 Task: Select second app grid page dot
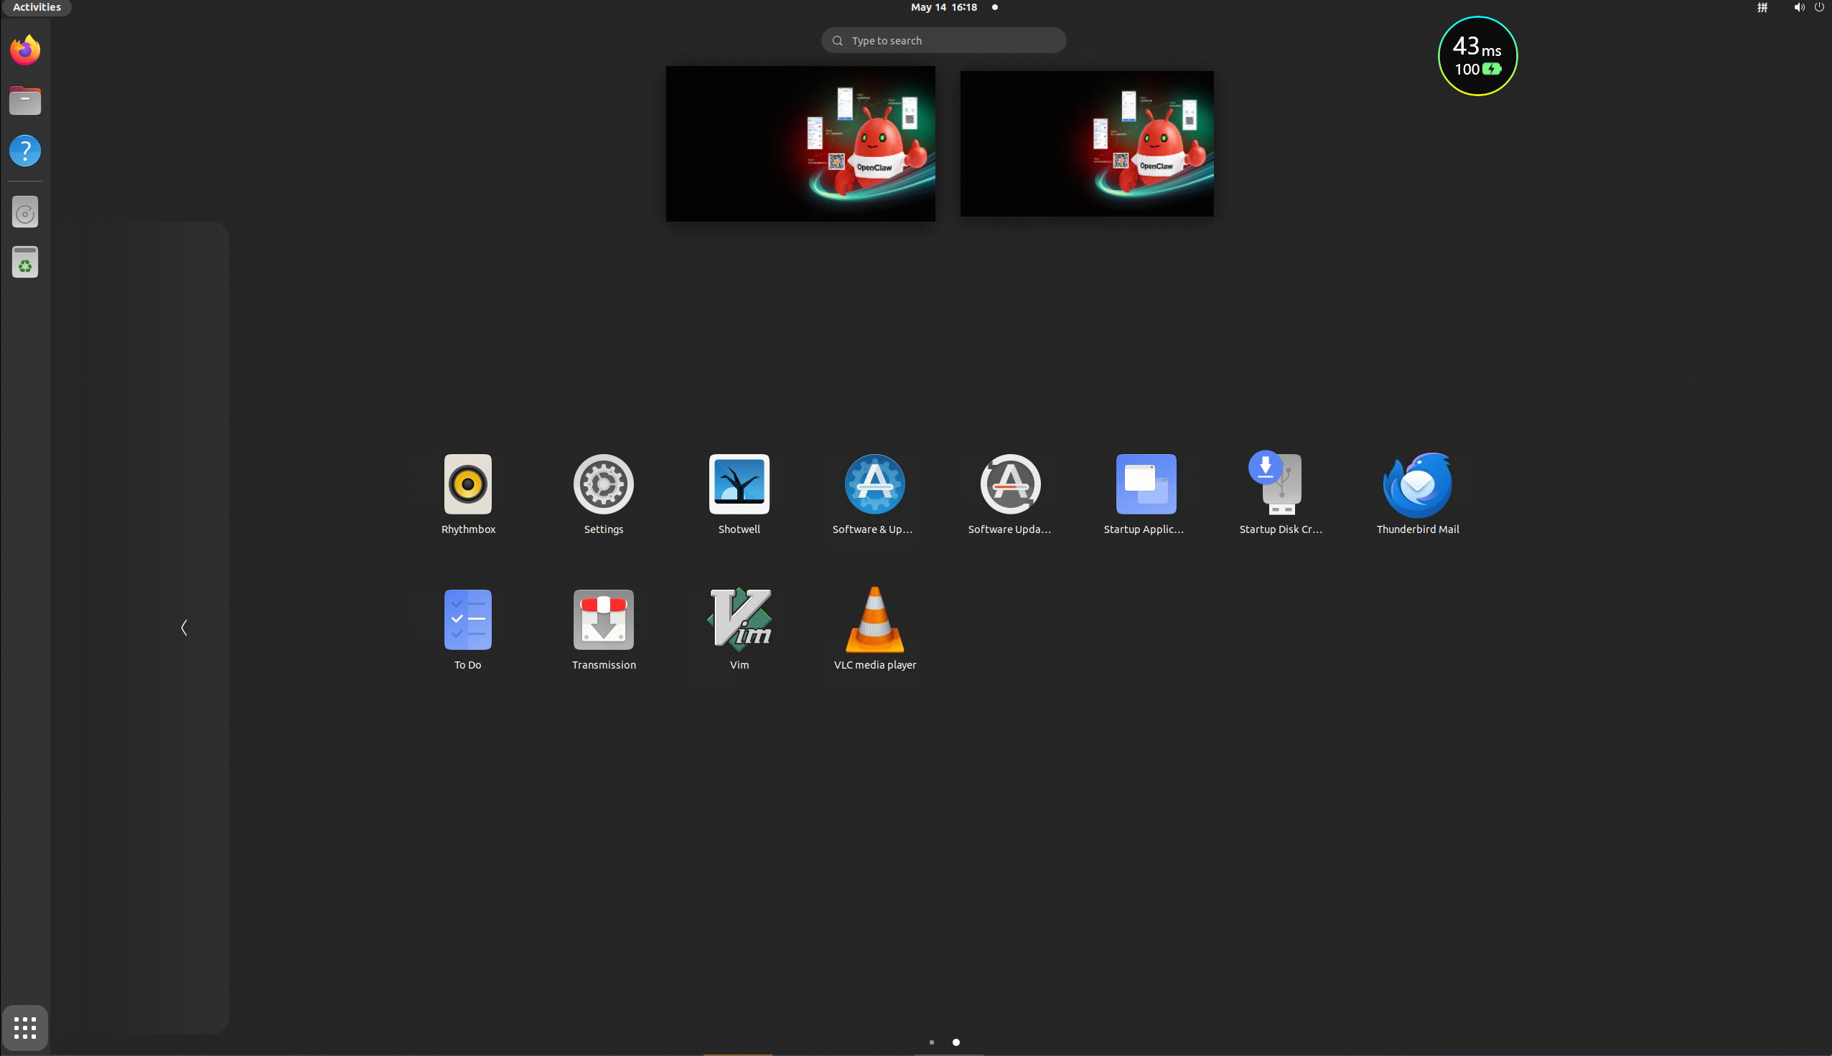pyautogui.click(x=956, y=1042)
